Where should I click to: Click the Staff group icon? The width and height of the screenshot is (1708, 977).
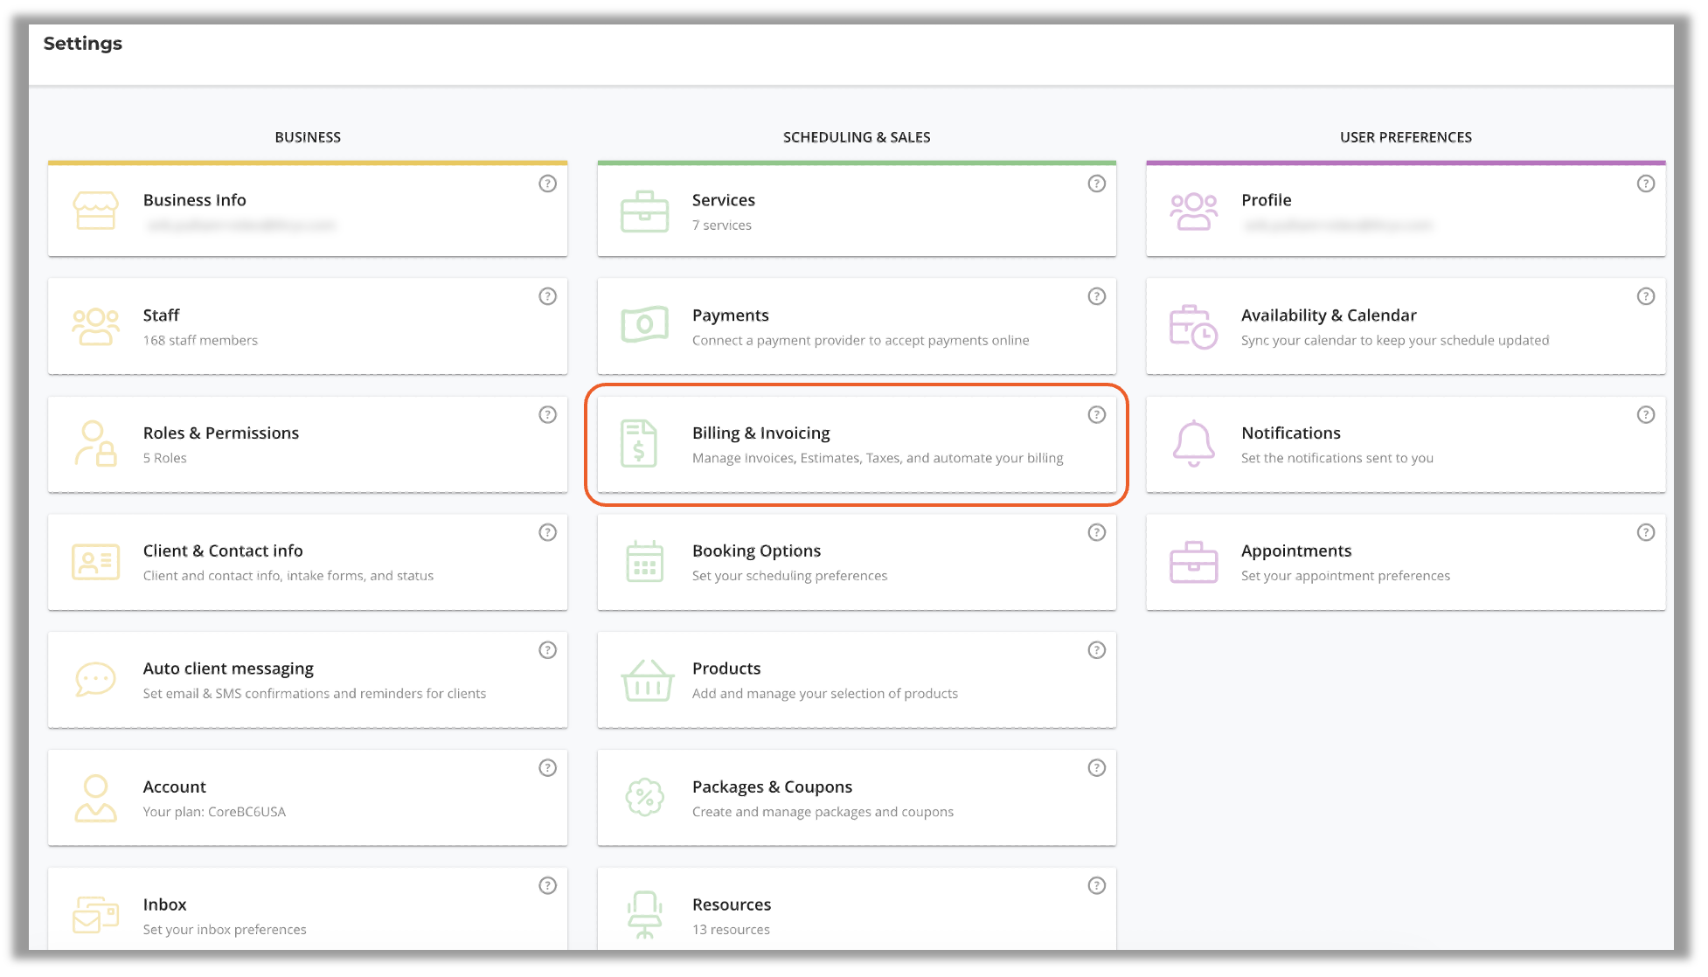[95, 327]
